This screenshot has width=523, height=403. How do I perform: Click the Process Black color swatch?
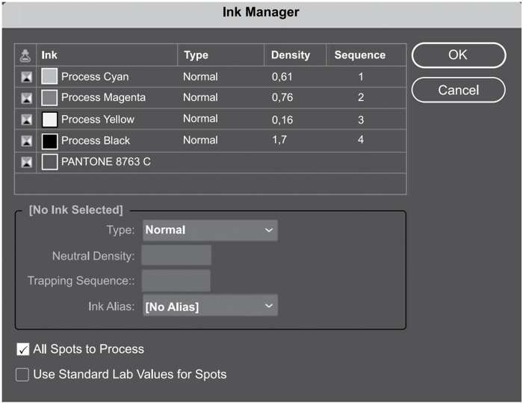[49, 141]
